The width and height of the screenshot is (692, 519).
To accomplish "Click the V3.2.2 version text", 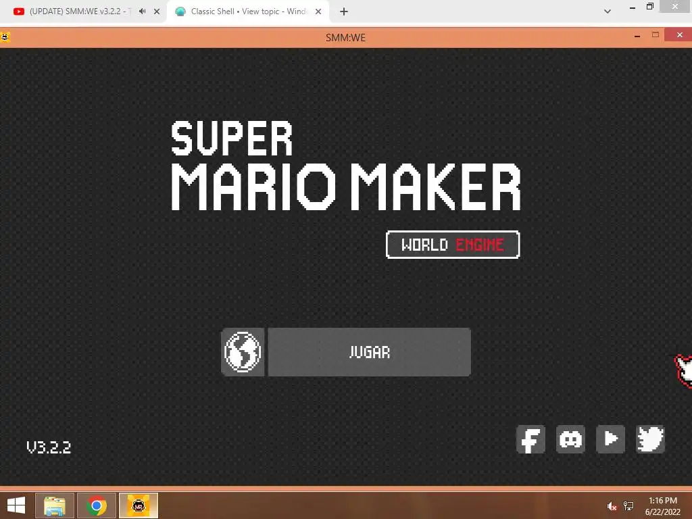I will point(49,447).
